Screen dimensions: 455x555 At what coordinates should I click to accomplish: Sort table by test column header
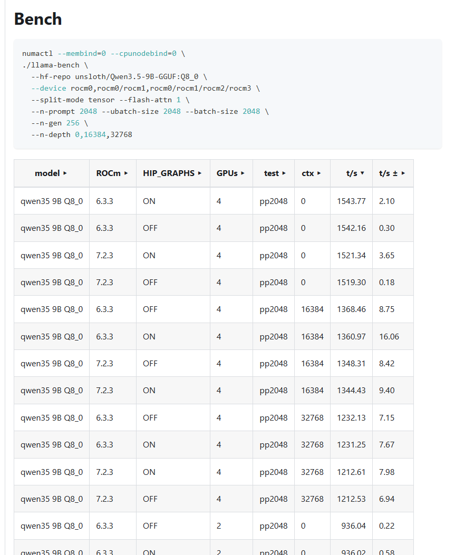point(274,173)
